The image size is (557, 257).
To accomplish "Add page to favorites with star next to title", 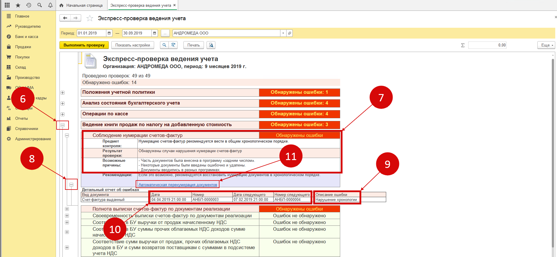I will 90,18.
